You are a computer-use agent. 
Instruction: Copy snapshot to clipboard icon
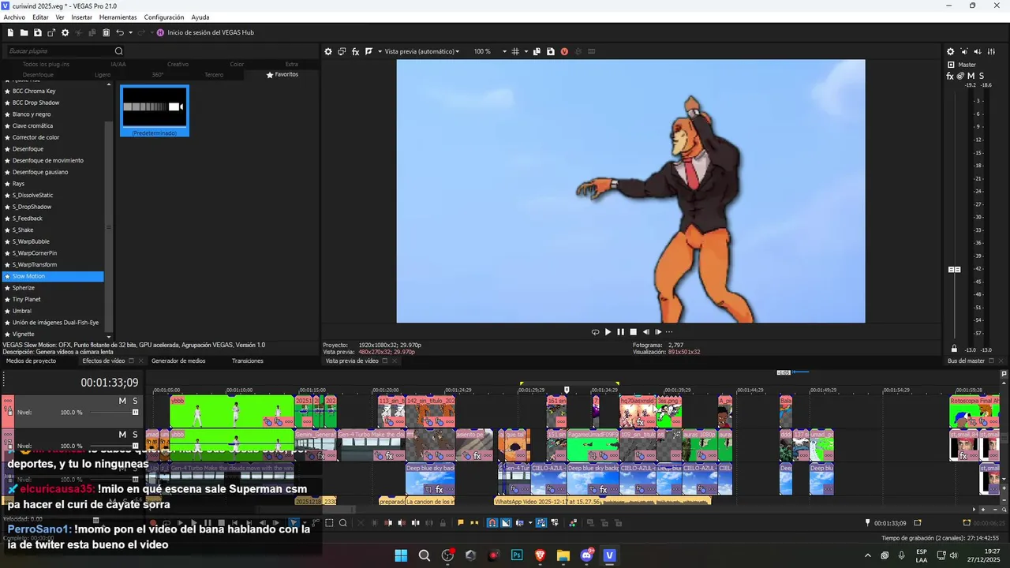[537, 51]
